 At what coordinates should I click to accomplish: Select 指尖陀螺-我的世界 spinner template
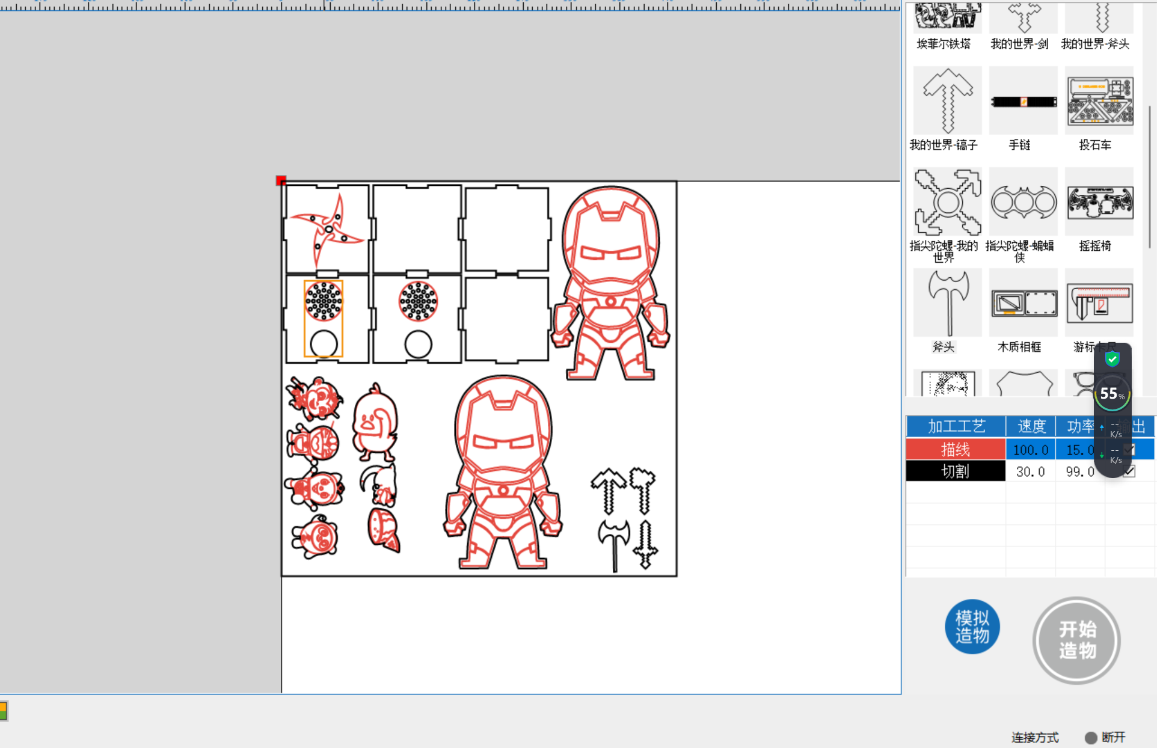(947, 202)
